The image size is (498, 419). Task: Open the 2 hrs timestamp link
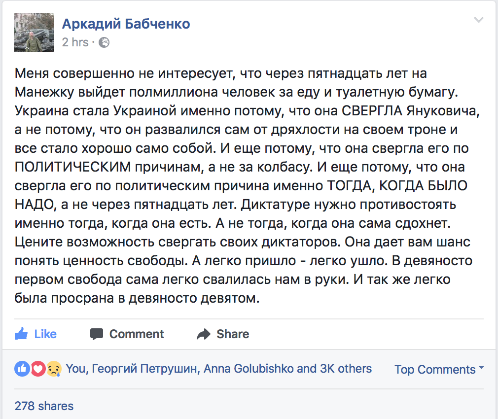75,42
